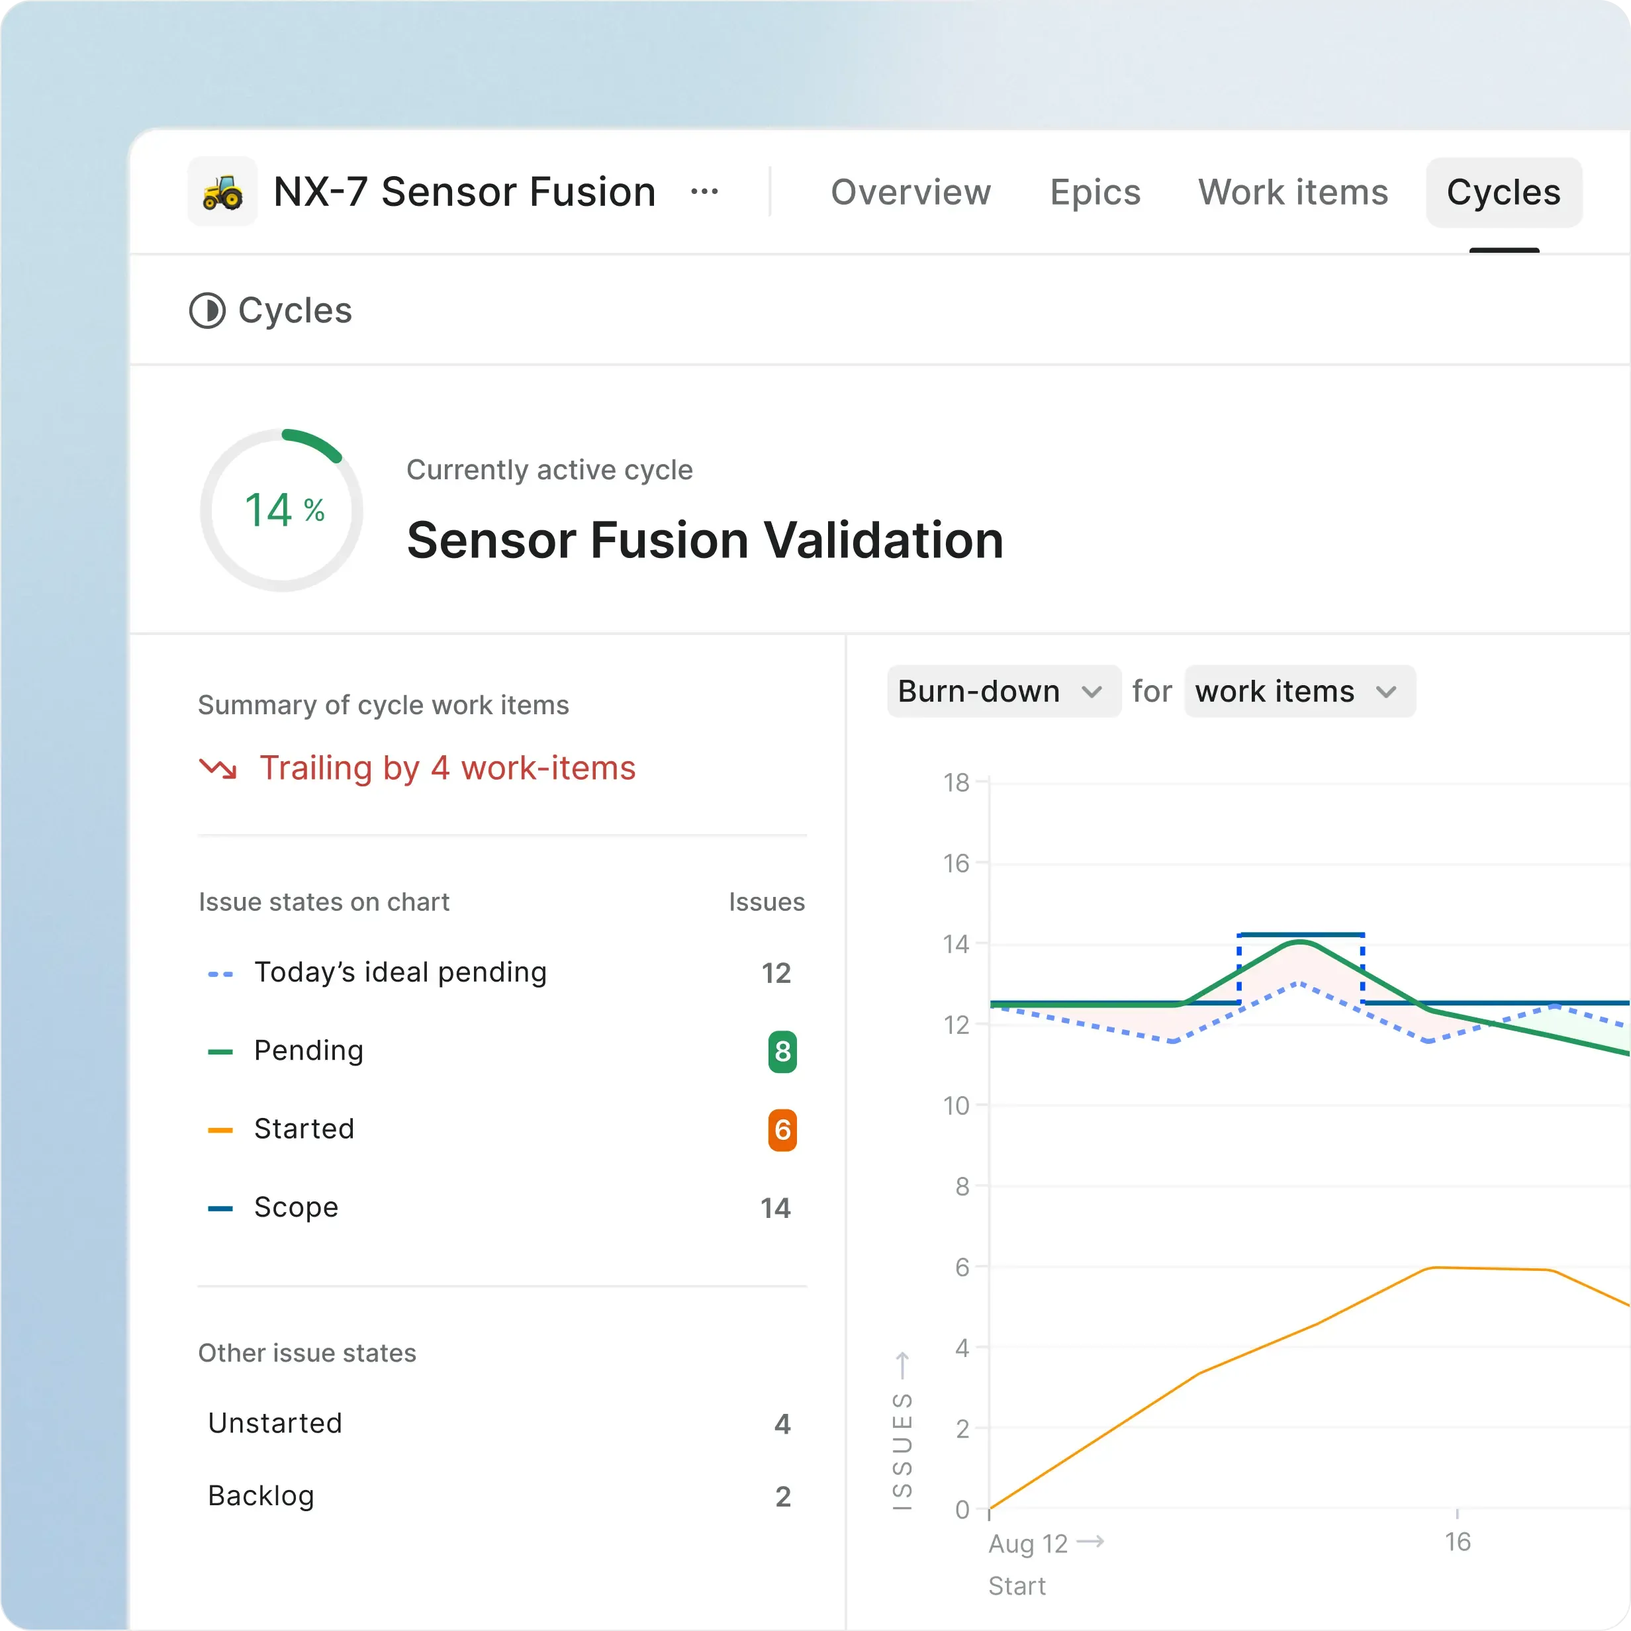The height and width of the screenshot is (1631, 1631).
Task: Toggle the Scope series legend row
Action: [297, 1207]
